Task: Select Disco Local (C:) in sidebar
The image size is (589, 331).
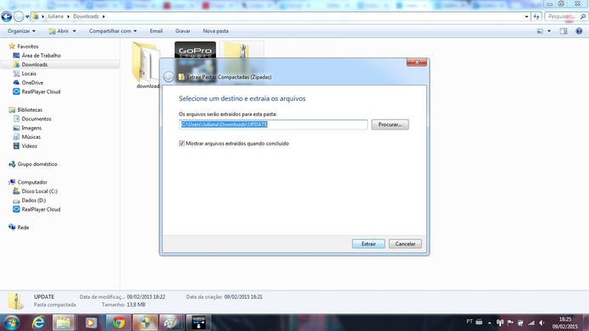Action: (39, 191)
